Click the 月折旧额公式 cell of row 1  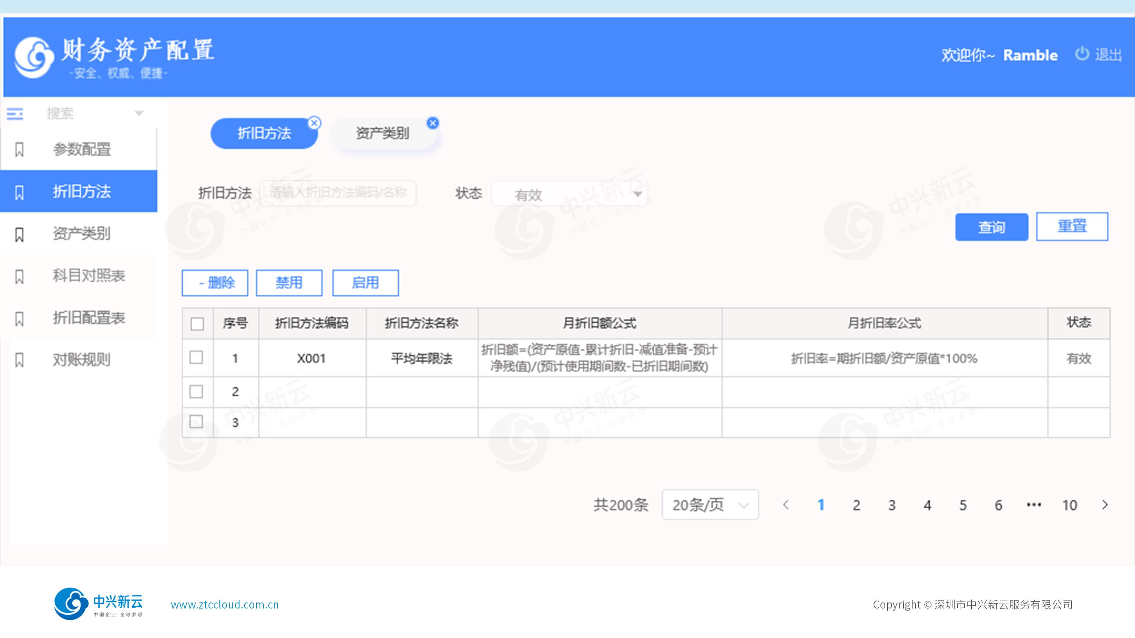point(600,358)
